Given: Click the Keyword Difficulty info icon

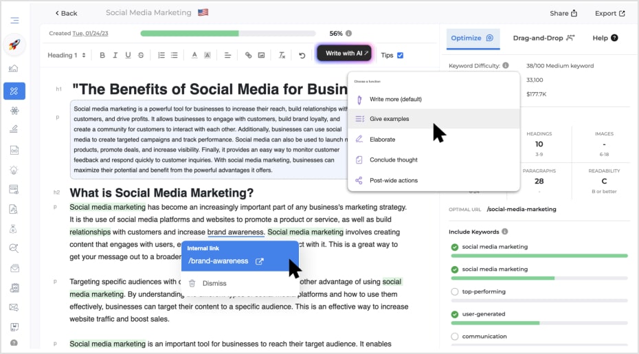Looking at the screenshot, I should [x=506, y=65].
